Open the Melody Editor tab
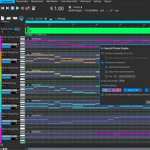The image size is (150, 150). click(37, 1)
